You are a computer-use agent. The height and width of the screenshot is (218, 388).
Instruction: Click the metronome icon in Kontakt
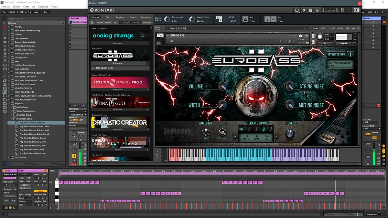[x=245, y=19]
